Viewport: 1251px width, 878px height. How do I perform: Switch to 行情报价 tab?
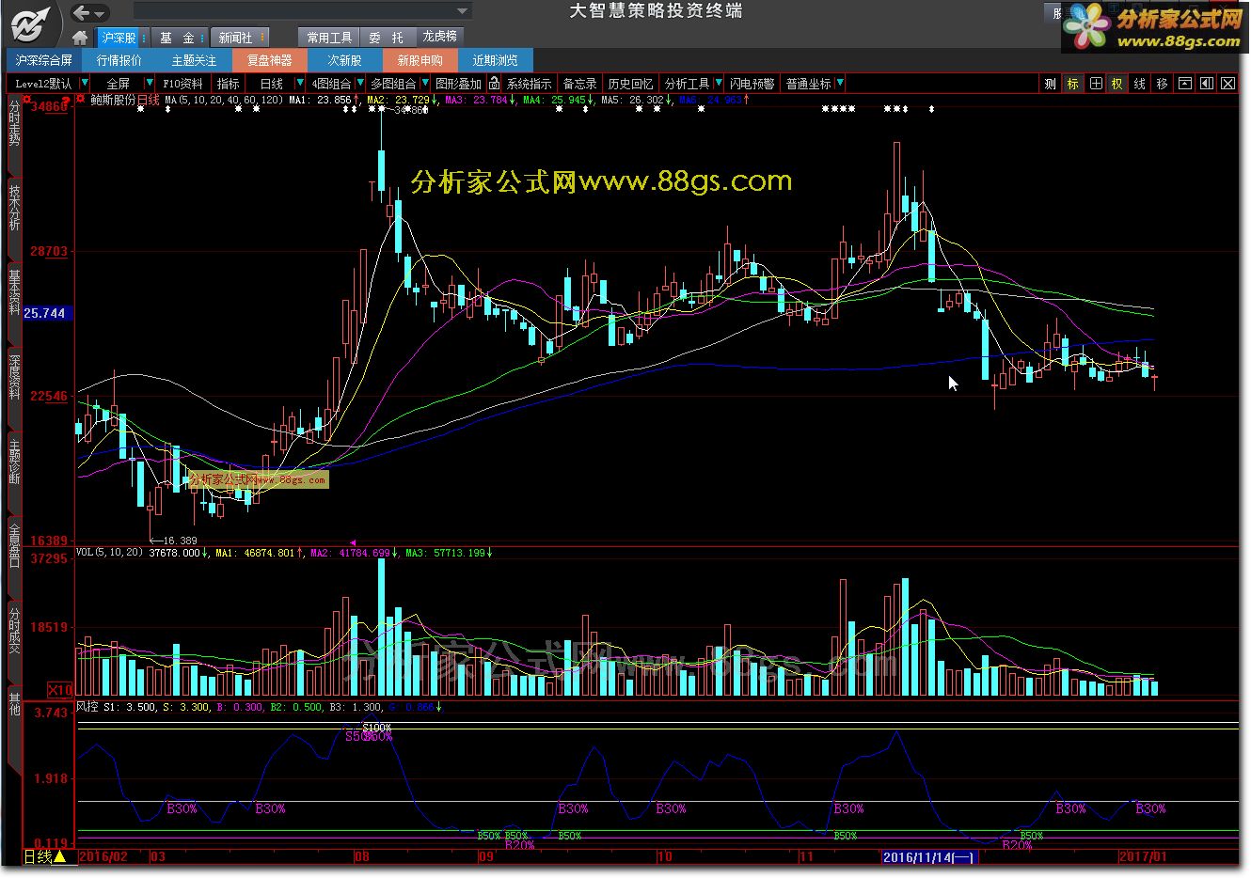[x=119, y=60]
